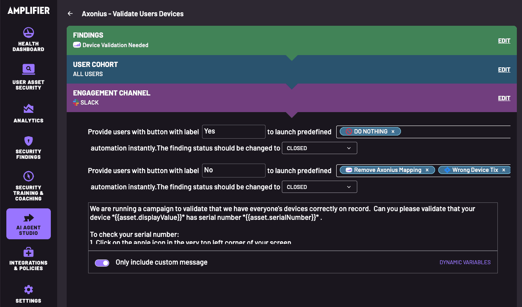Click the Device Validation Needed finding icon
Viewport: 522px width, 307px height.
point(77,45)
